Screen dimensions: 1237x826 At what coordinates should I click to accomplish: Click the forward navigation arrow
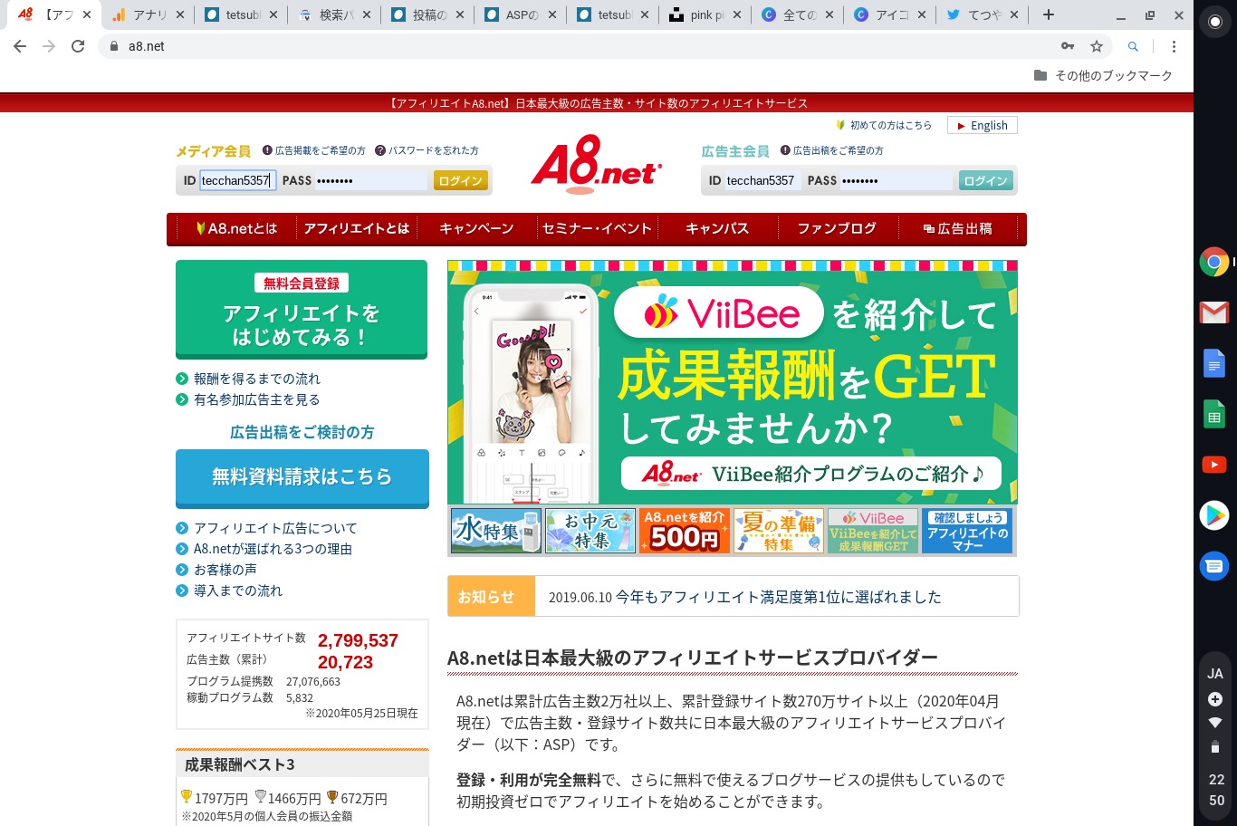tap(49, 46)
